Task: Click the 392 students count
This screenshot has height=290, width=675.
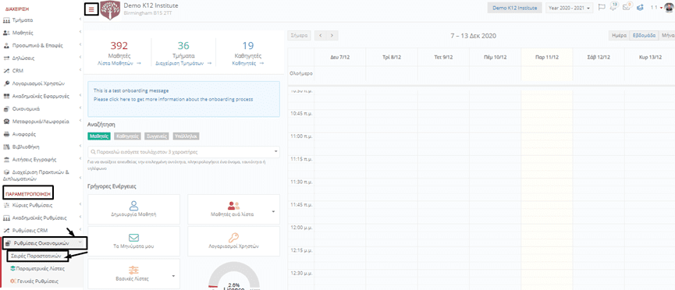Action: (x=119, y=46)
